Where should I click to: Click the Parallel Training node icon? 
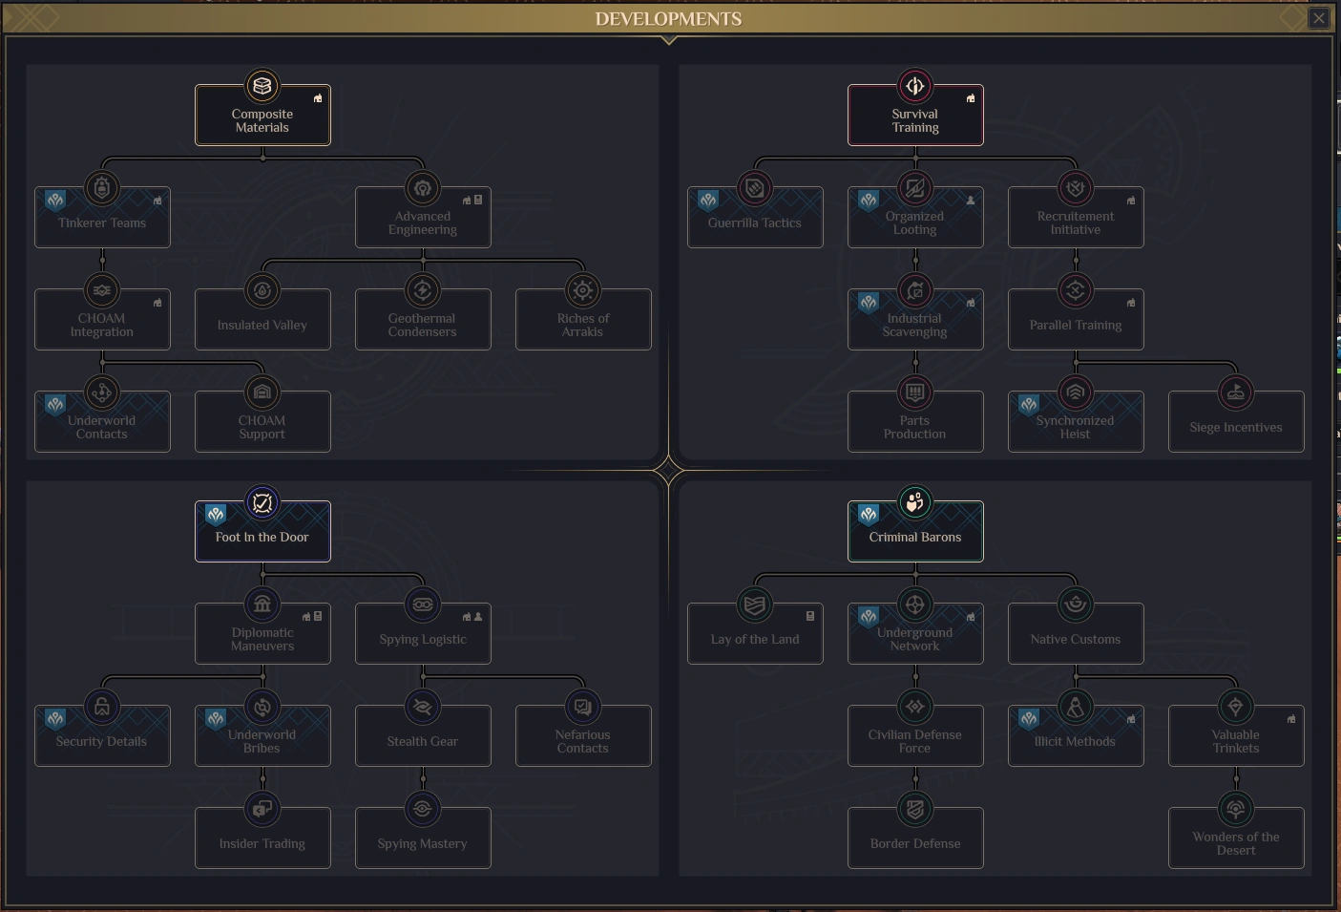[1076, 290]
